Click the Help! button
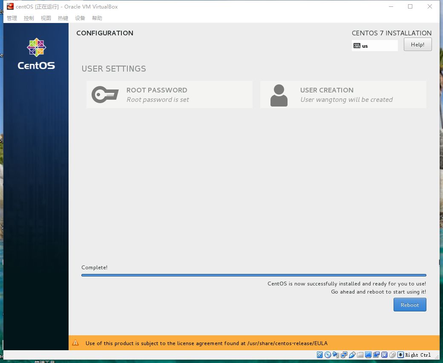Viewport: 443px width, 363px height. (x=417, y=44)
